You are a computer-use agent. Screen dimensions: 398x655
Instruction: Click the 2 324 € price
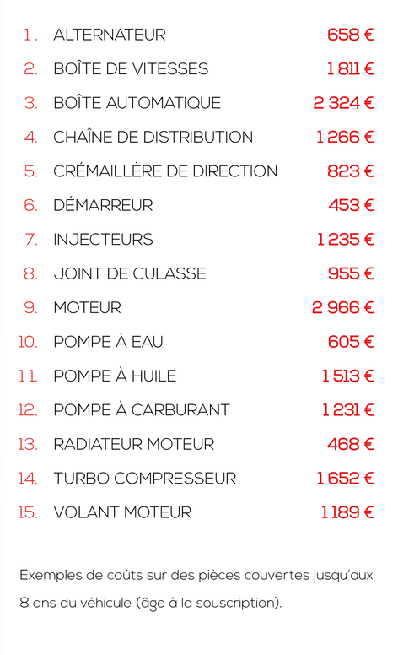pyautogui.click(x=343, y=103)
